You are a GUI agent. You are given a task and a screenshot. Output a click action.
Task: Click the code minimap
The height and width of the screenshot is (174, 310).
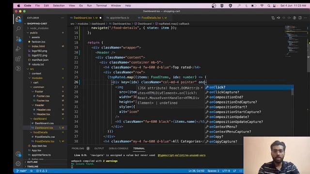pyautogui.click(x=296, y=42)
